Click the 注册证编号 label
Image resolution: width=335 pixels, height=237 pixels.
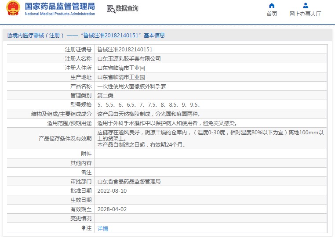tap(78, 50)
